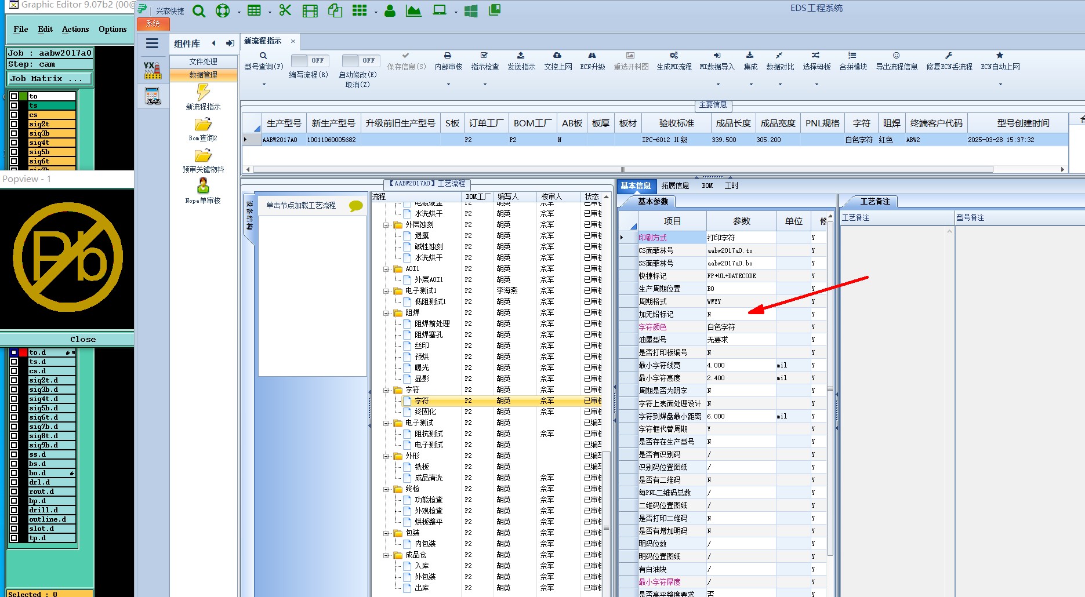Click the 导出流程信息 smiley tool
Viewport: 1085px width, 597px height.
tap(897, 61)
